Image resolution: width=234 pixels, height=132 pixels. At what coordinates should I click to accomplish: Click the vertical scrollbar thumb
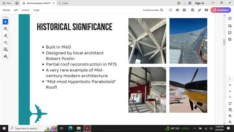224,42
